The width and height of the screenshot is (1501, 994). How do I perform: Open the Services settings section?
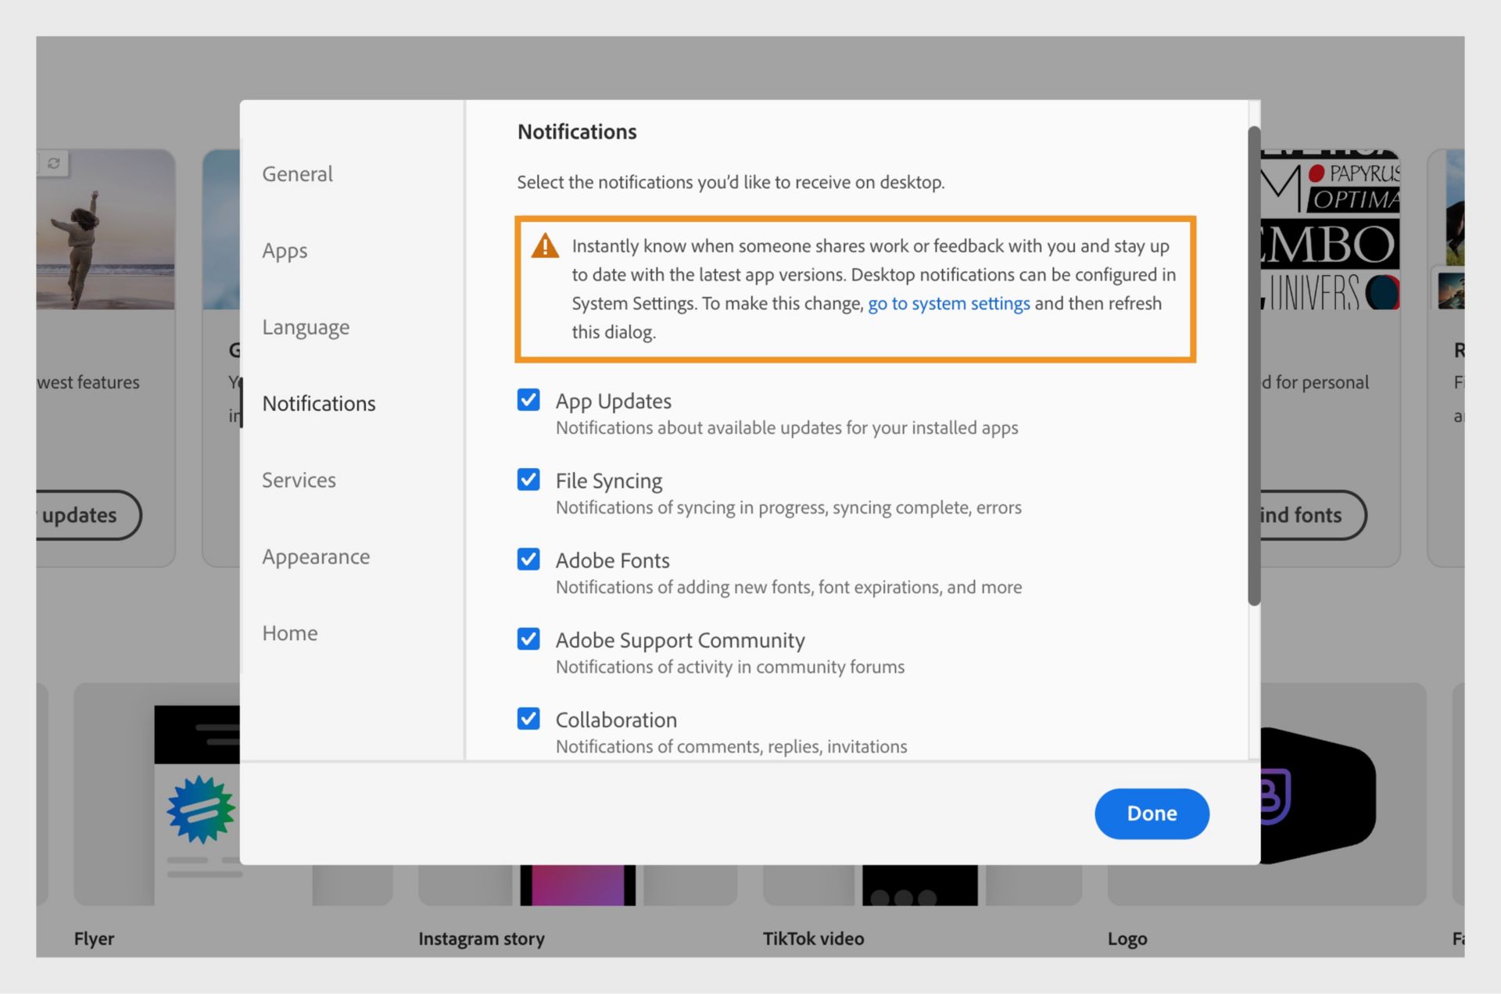299,480
